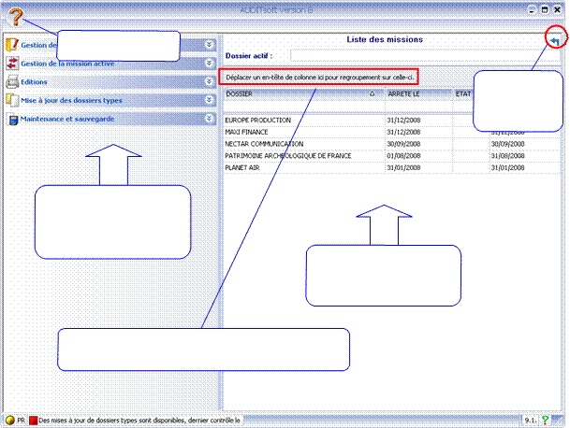Expand the Maintenance et sauvegarde chevron
This screenshot has width=570, height=428.
(x=210, y=119)
